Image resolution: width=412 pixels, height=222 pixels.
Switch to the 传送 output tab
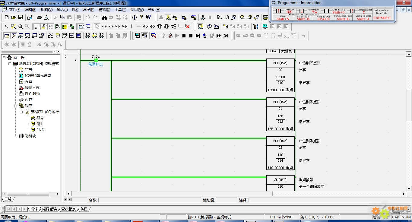click(x=84, y=209)
